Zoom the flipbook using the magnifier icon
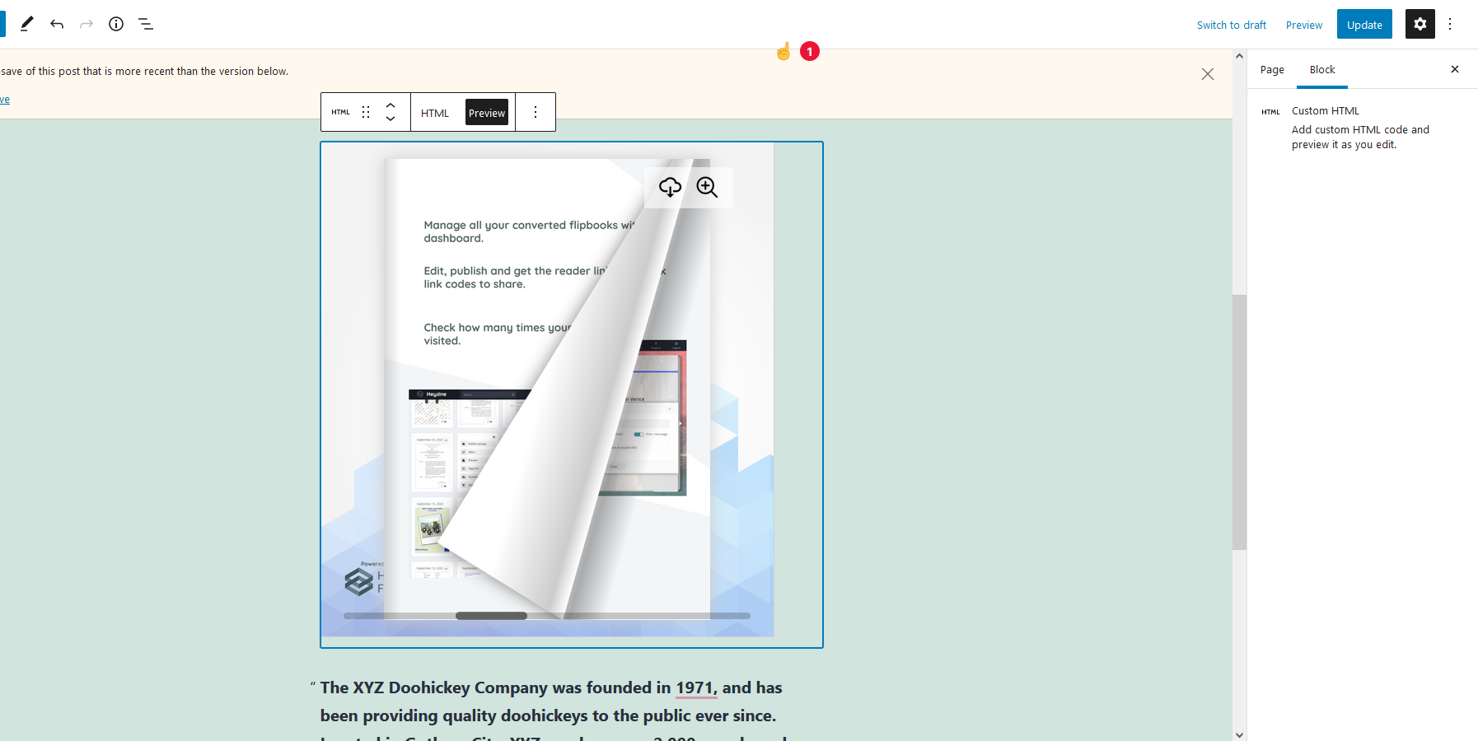The height and width of the screenshot is (741, 1478). [707, 187]
